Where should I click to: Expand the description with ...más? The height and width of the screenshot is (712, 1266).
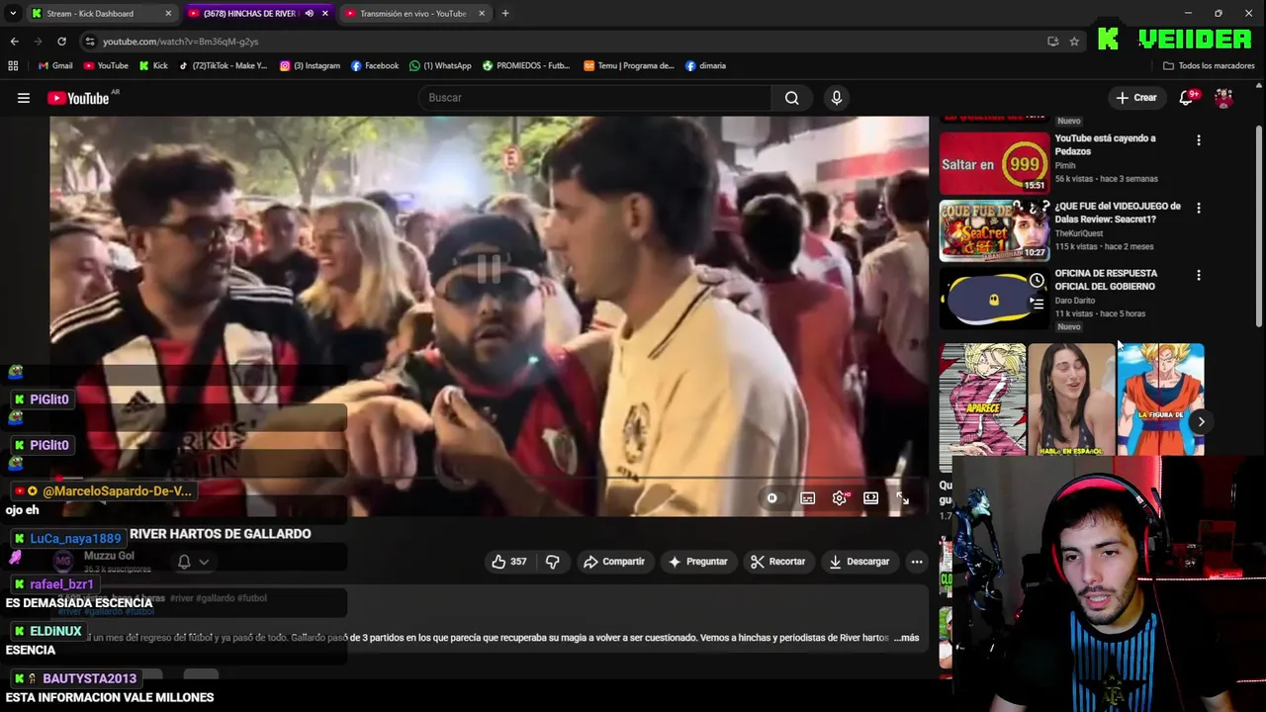pos(907,638)
